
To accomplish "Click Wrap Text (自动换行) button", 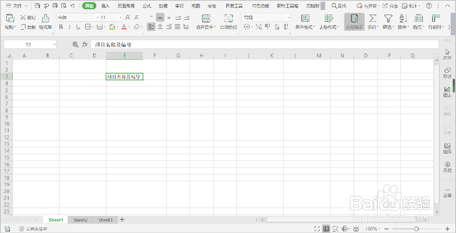I will 229,22.
